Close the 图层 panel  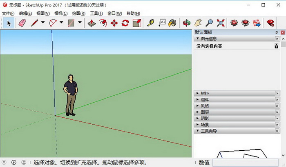tap(277, 112)
